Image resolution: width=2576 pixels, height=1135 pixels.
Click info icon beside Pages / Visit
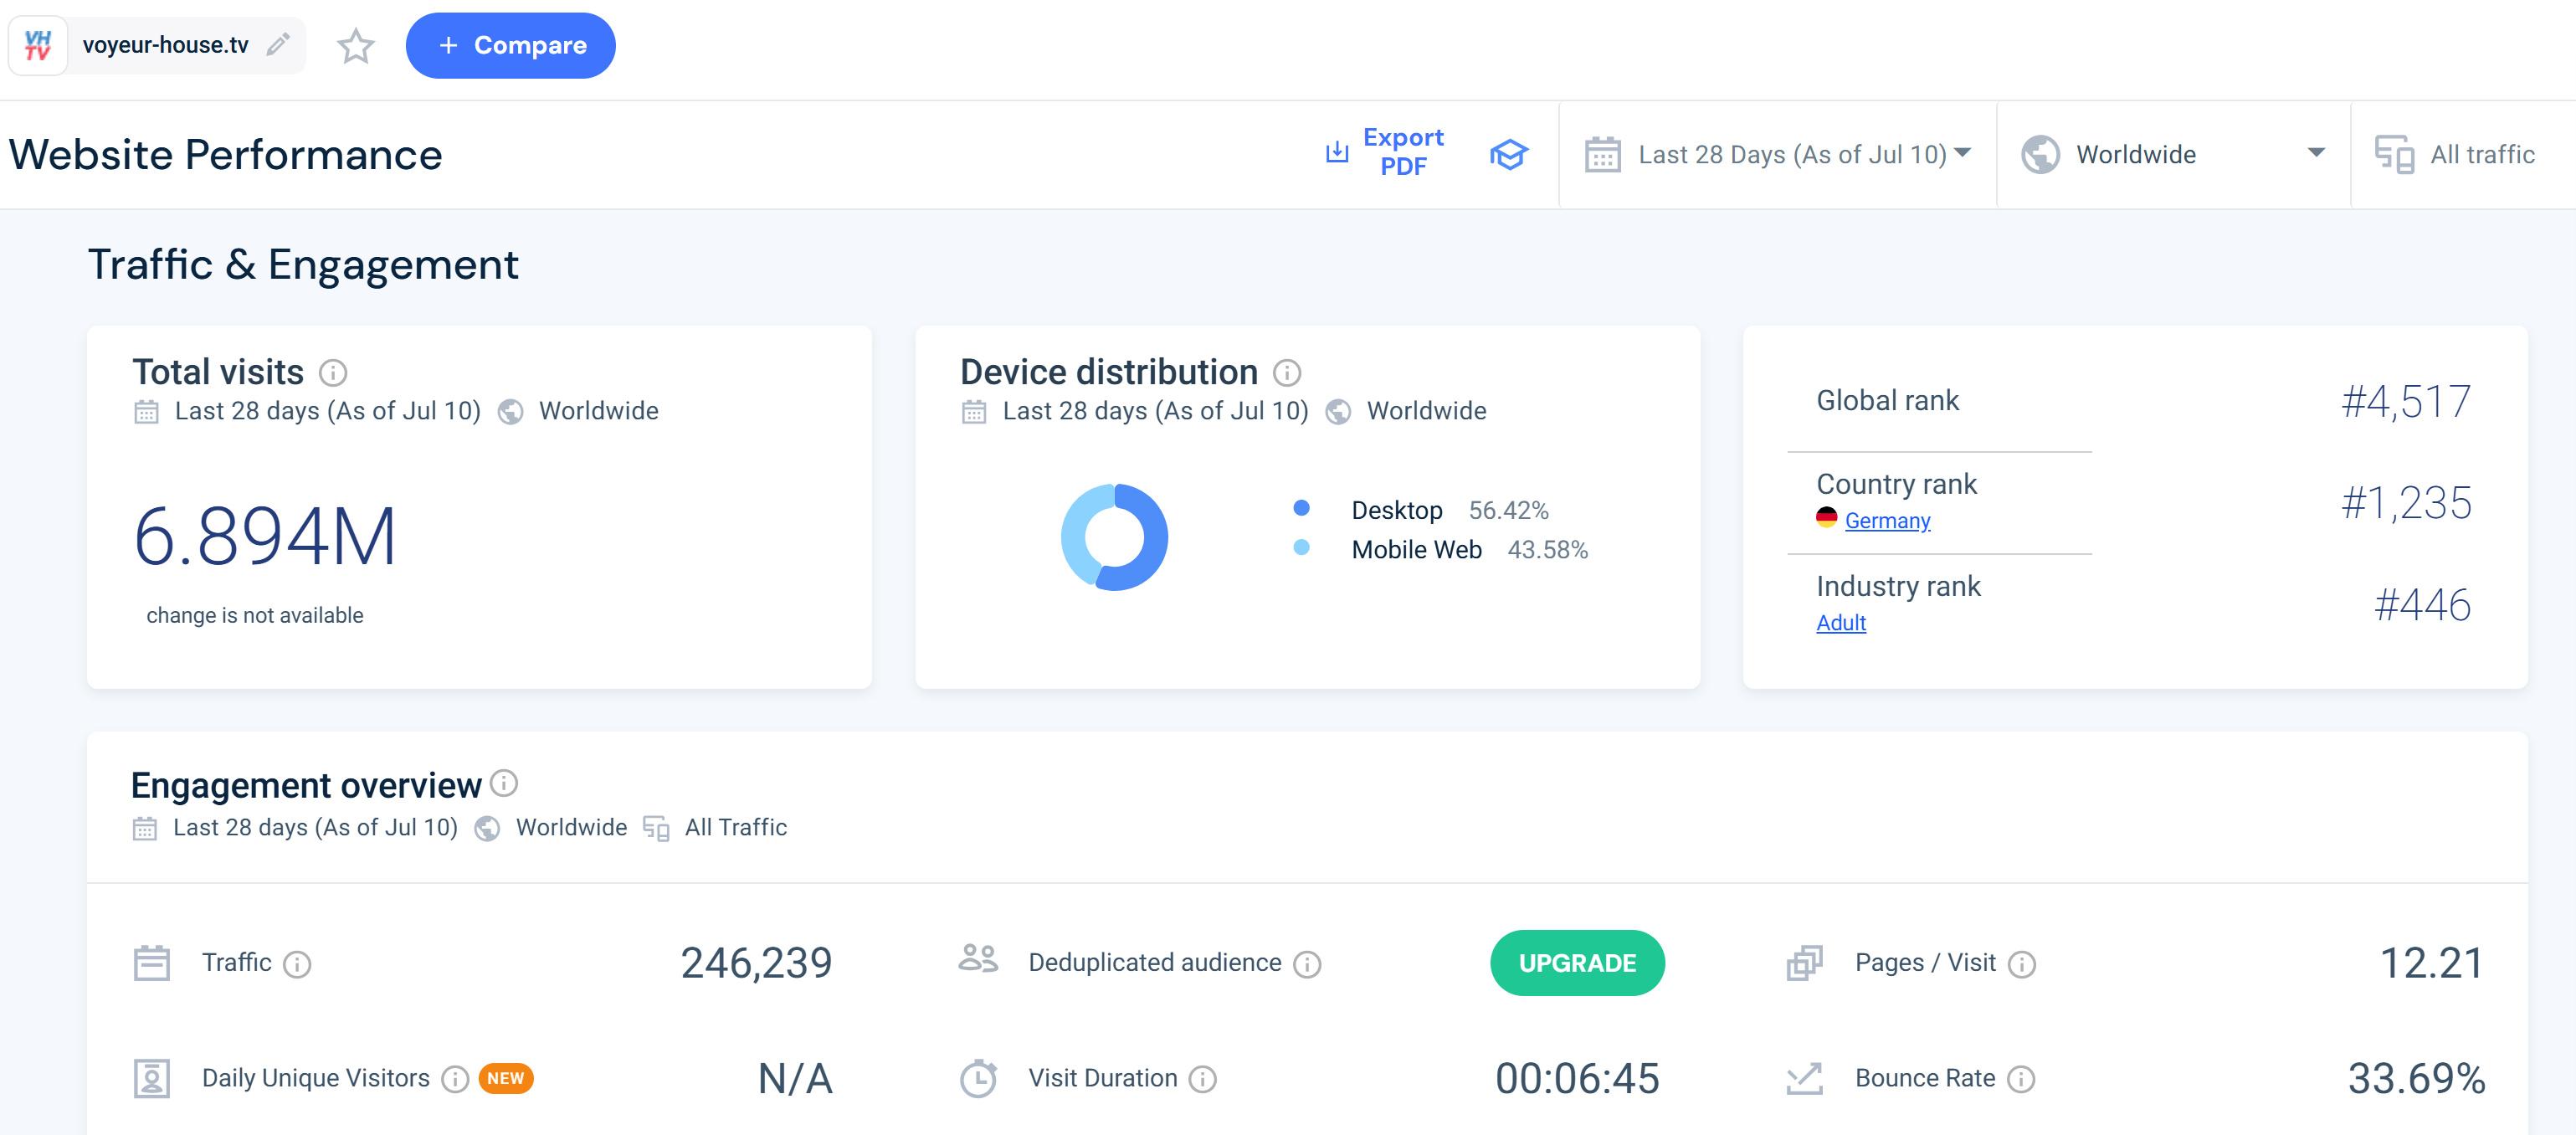click(2021, 964)
